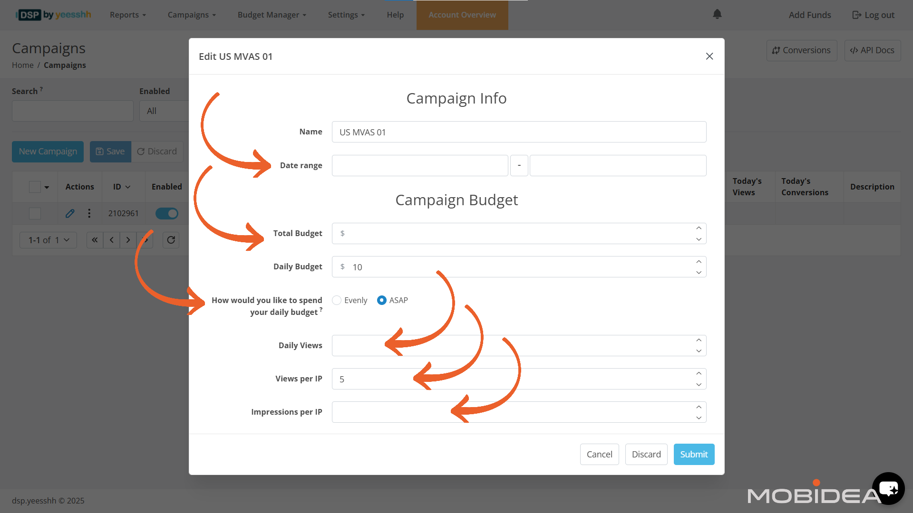Expand the Budget Manager menu
The image size is (913, 513).
pyautogui.click(x=272, y=15)
